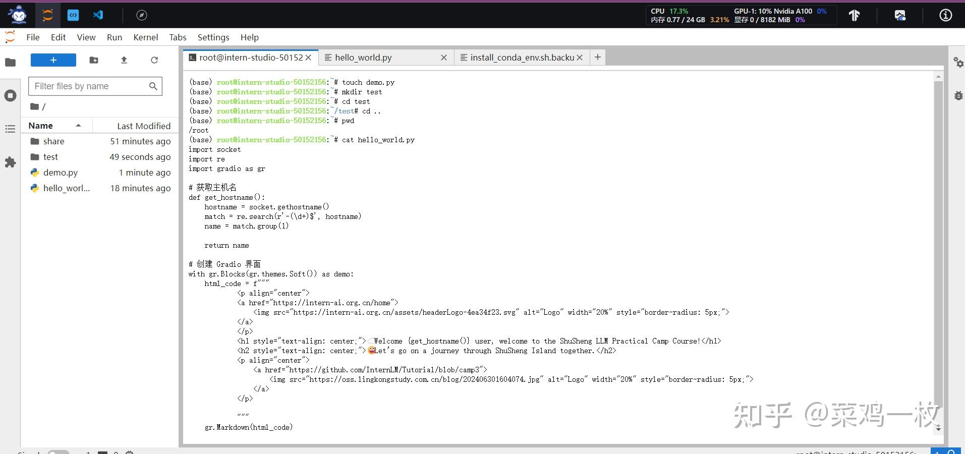Select the hello_worl... file

tap(100, 188)
